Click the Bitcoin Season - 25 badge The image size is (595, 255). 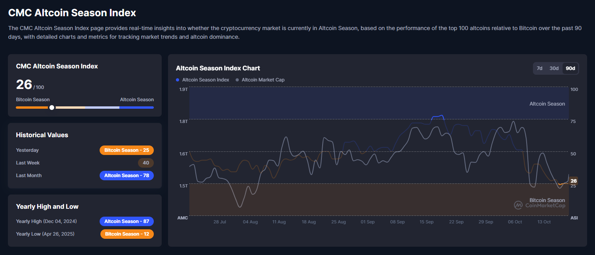click(x=127, y=150)
